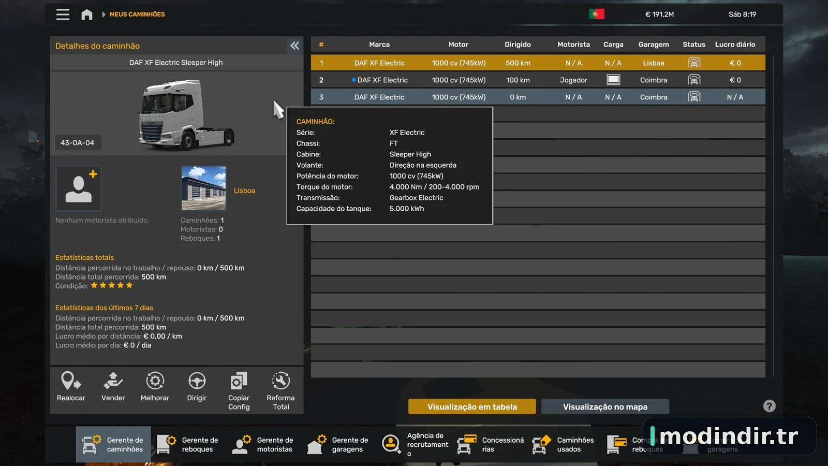Viewport: 828px width, 466px height.
Task: Click the truck list vertical scrollbar
Action: point(773,215)
